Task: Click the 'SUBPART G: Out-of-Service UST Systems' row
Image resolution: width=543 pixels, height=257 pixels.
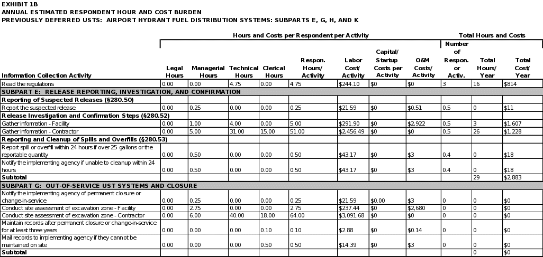Action: tap(99, 186)
